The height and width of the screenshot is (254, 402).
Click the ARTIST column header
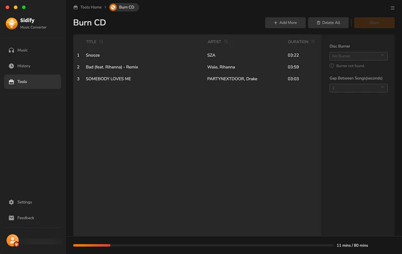pos(214,42)
